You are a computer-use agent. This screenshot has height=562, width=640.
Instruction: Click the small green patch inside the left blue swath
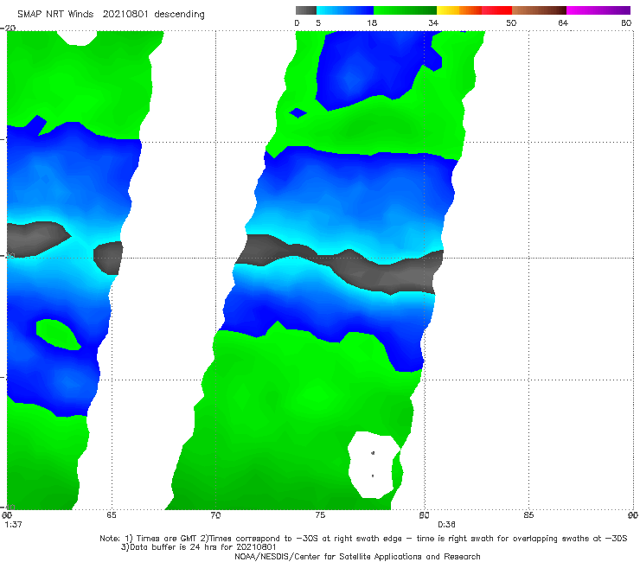(x=58, y=335)
